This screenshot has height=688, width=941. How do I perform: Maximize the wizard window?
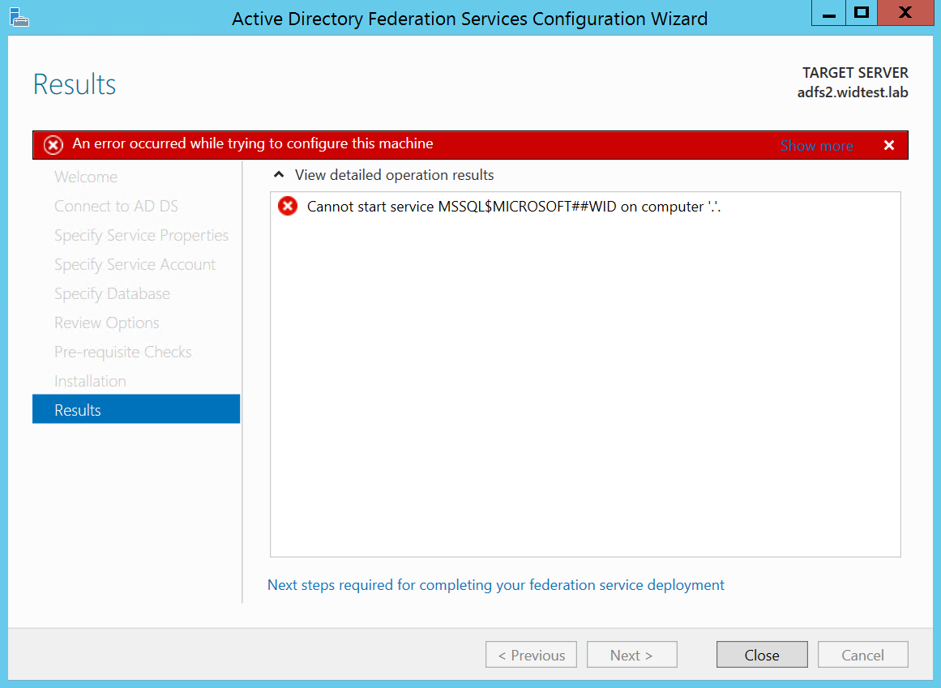862,13
